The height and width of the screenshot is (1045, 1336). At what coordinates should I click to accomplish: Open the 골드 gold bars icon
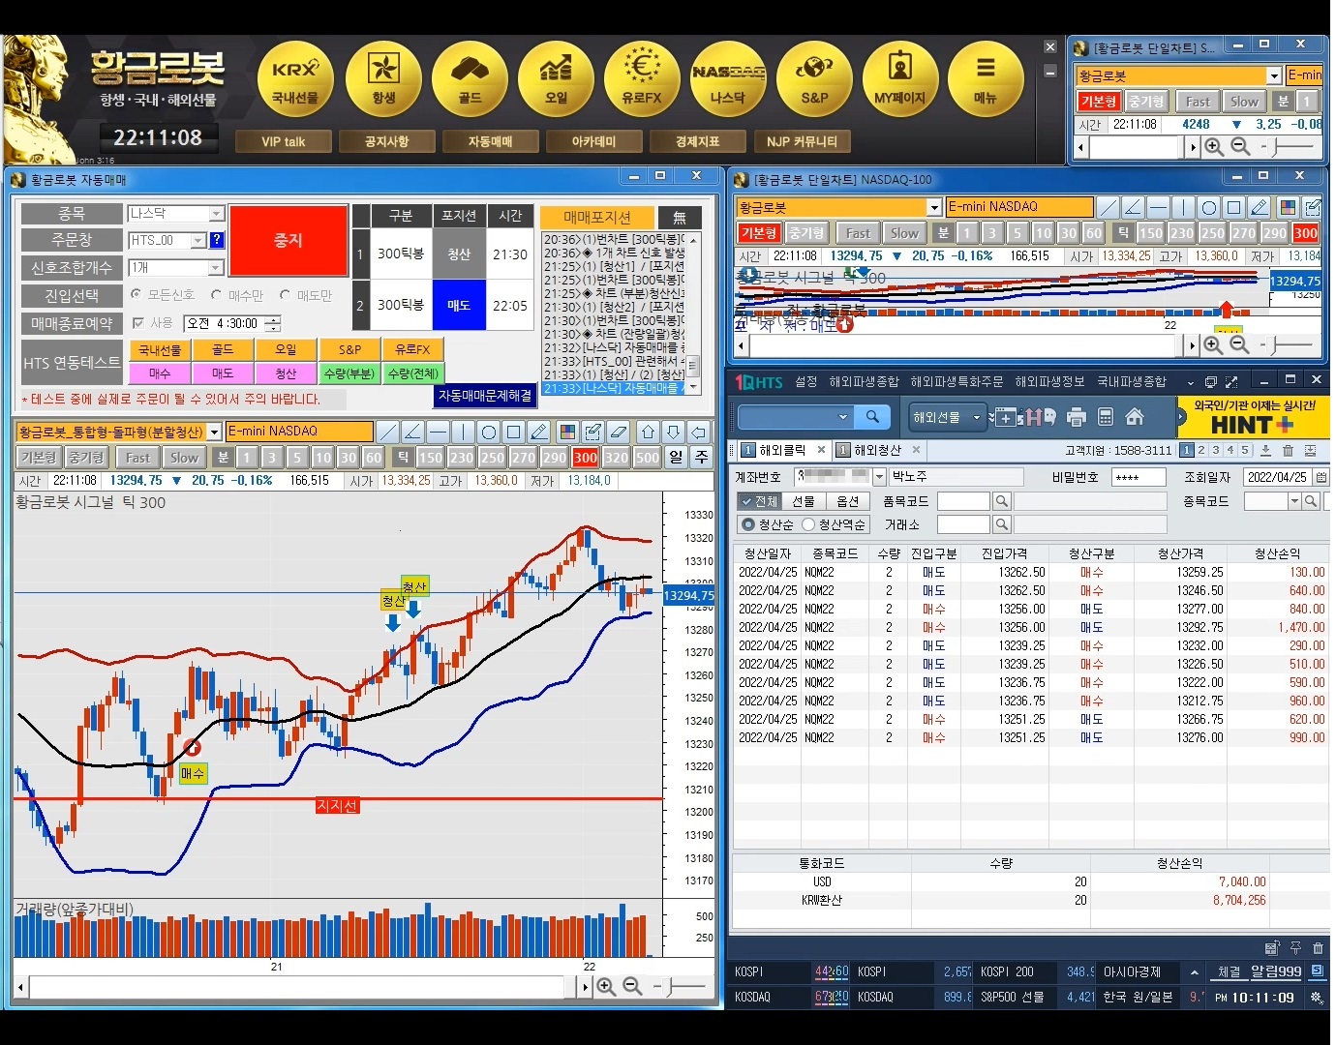click(470, 78)
